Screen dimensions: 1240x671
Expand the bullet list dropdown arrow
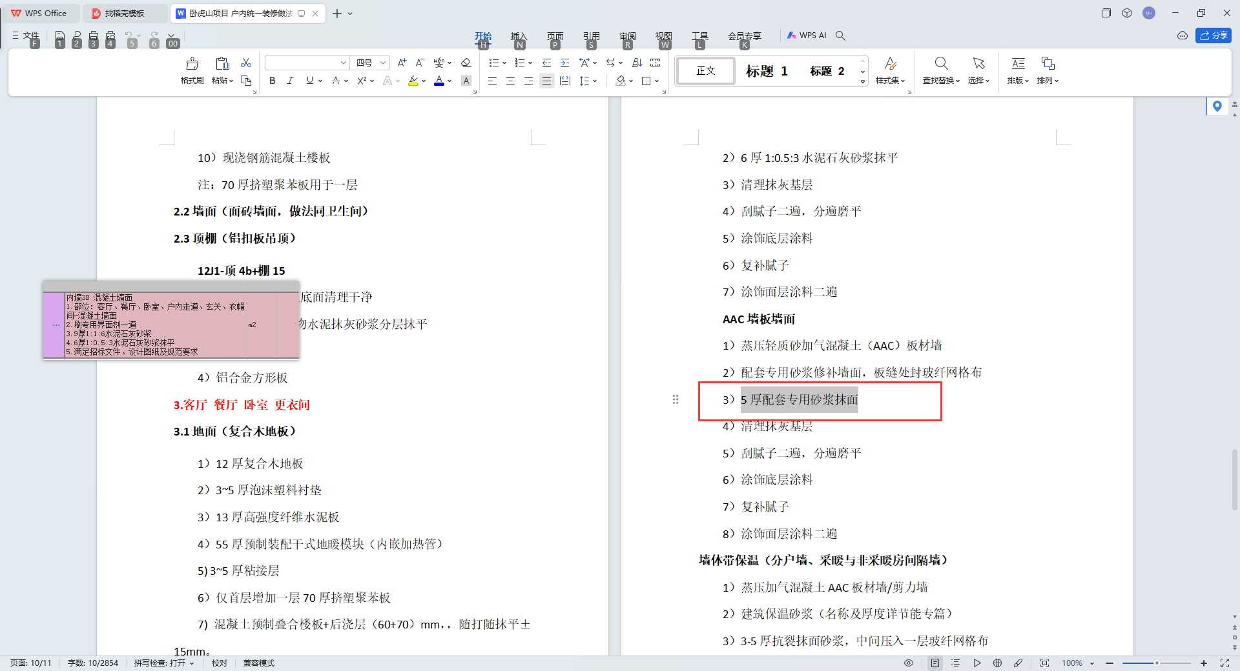pyautogui.click(x=504, y=63)
